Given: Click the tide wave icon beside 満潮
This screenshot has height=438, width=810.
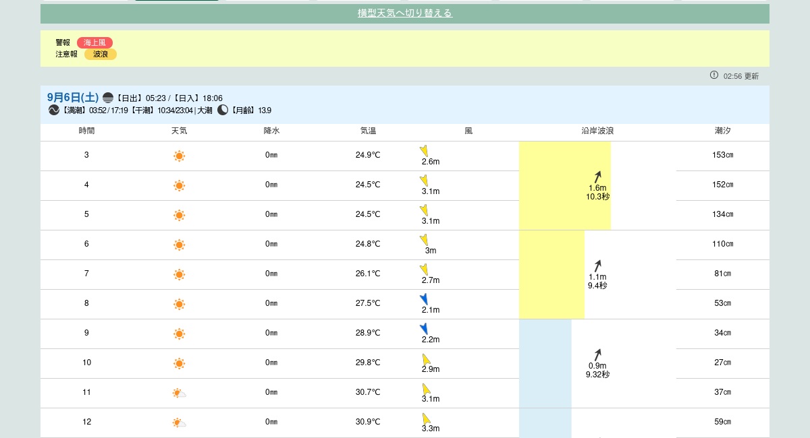Looking at the screenshot, I should 54,110.
